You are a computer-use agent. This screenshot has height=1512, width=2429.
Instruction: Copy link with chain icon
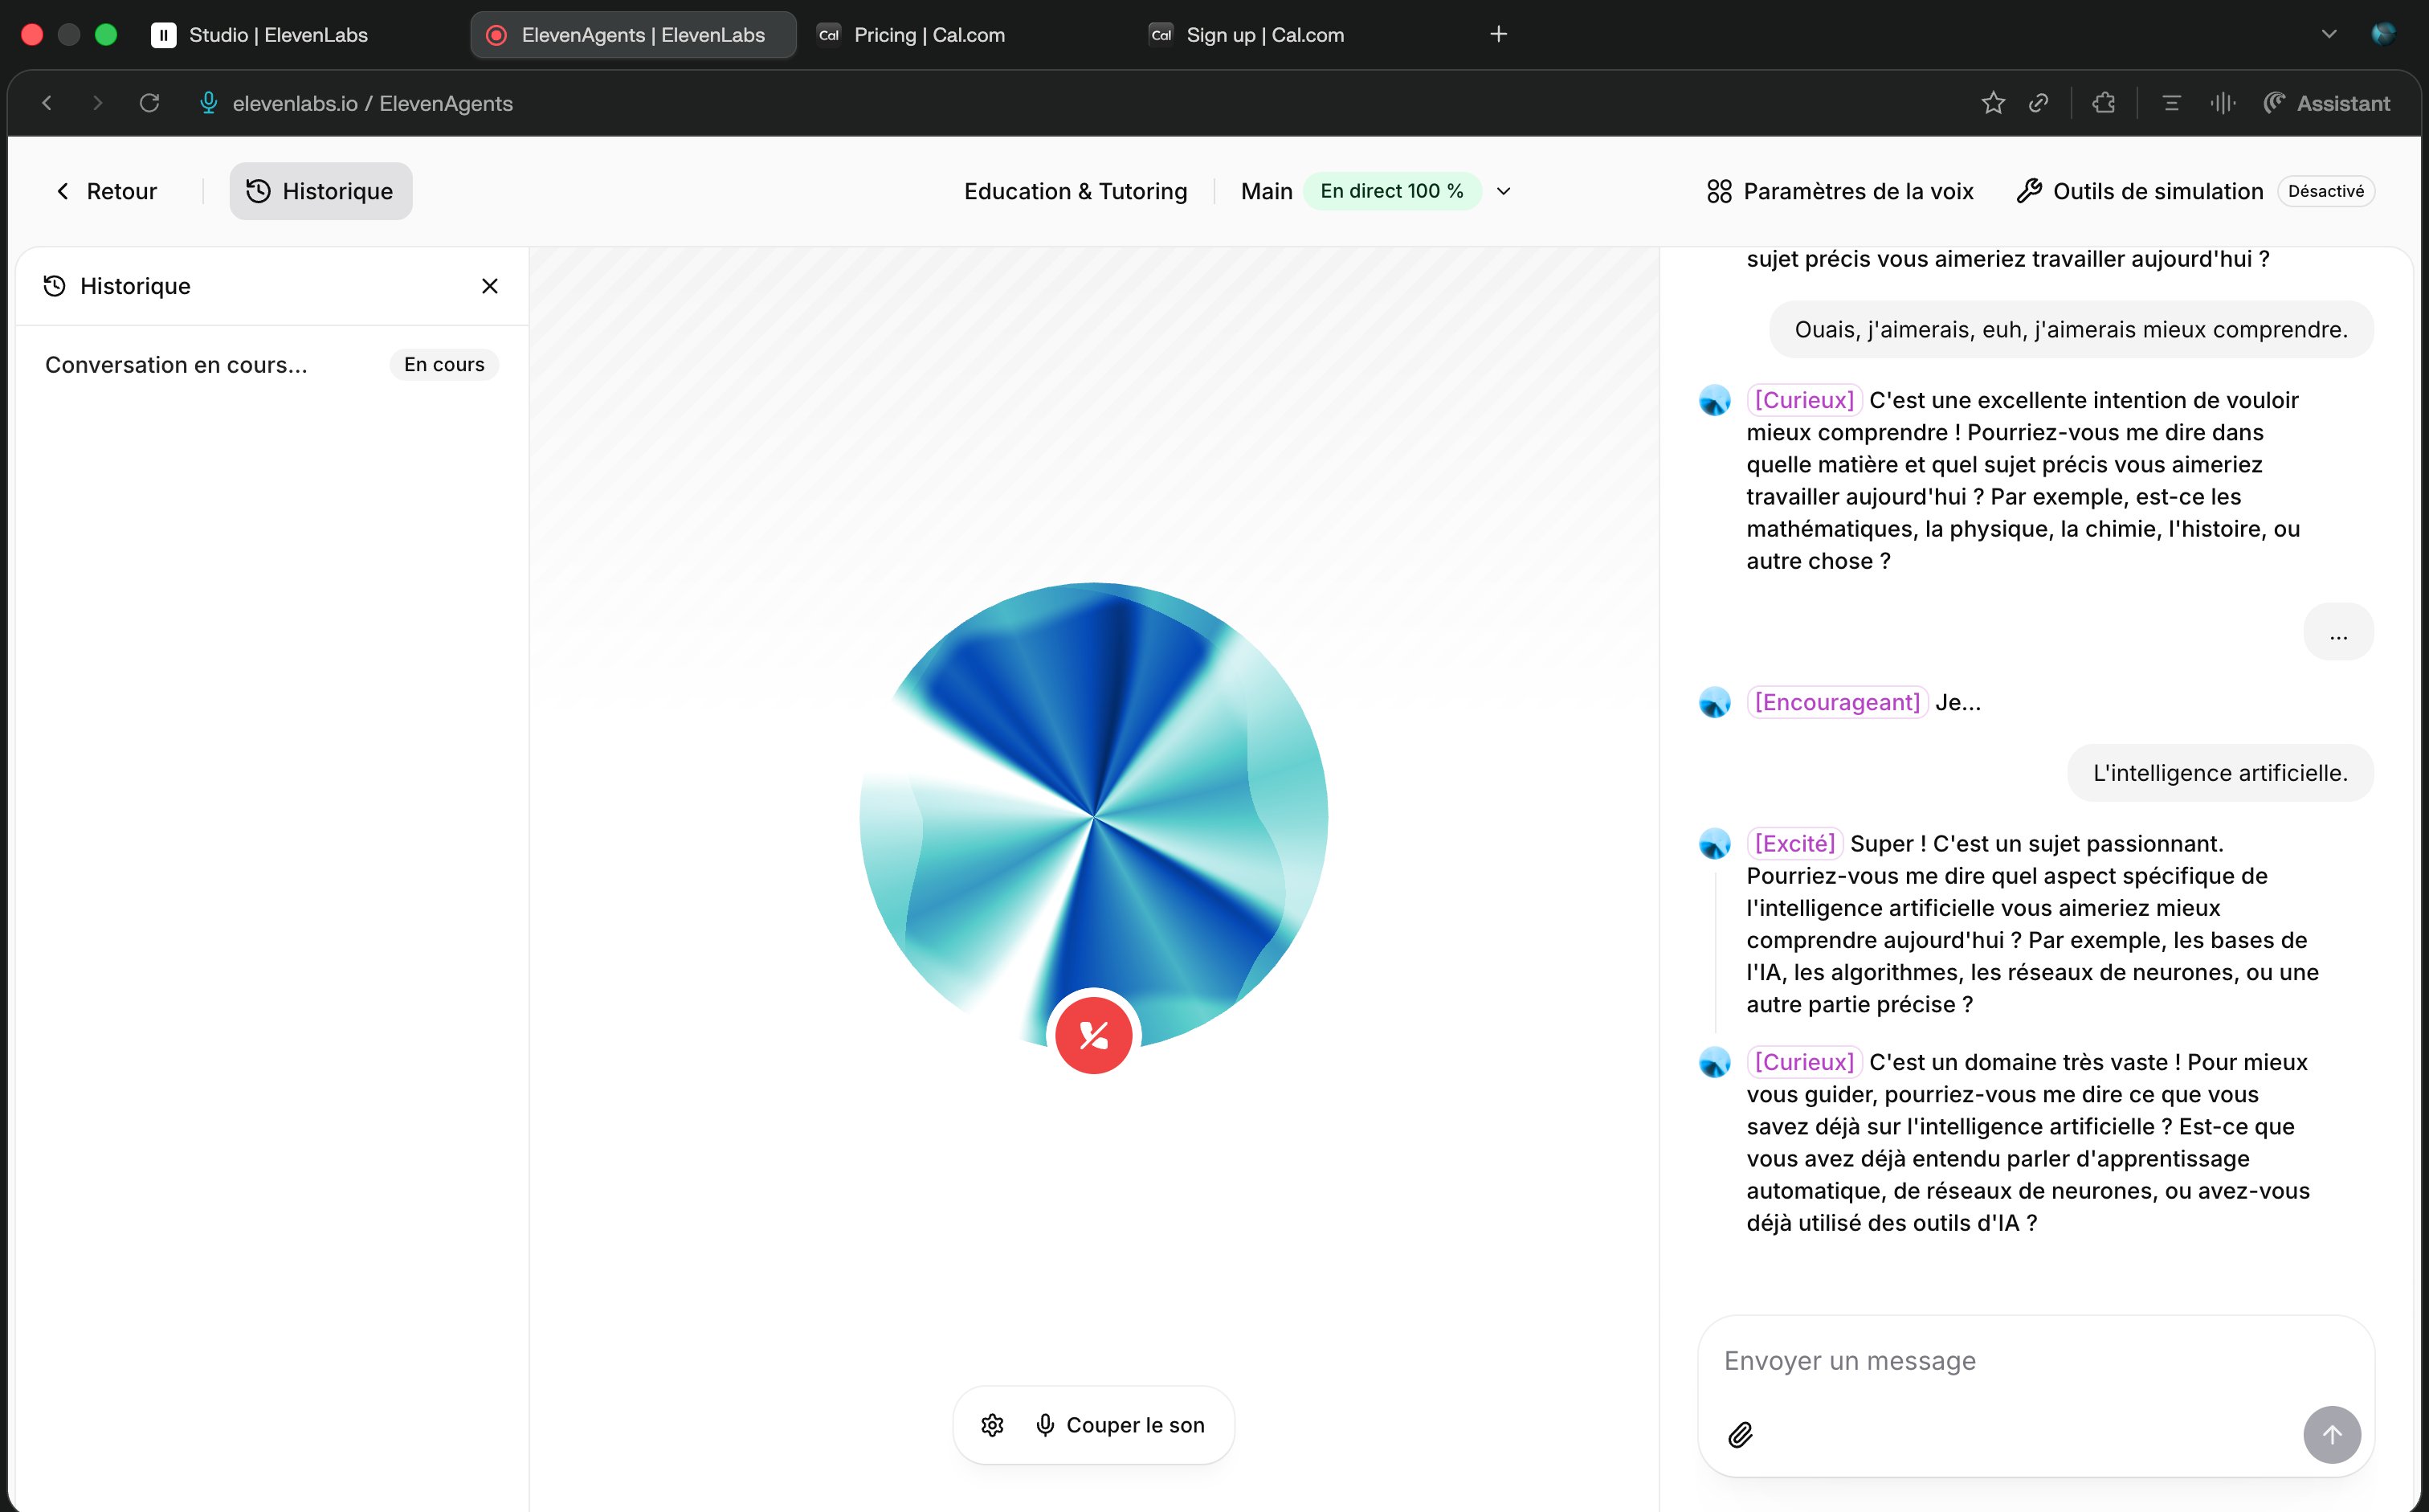pyautogui.click(x=2038, y=103)
